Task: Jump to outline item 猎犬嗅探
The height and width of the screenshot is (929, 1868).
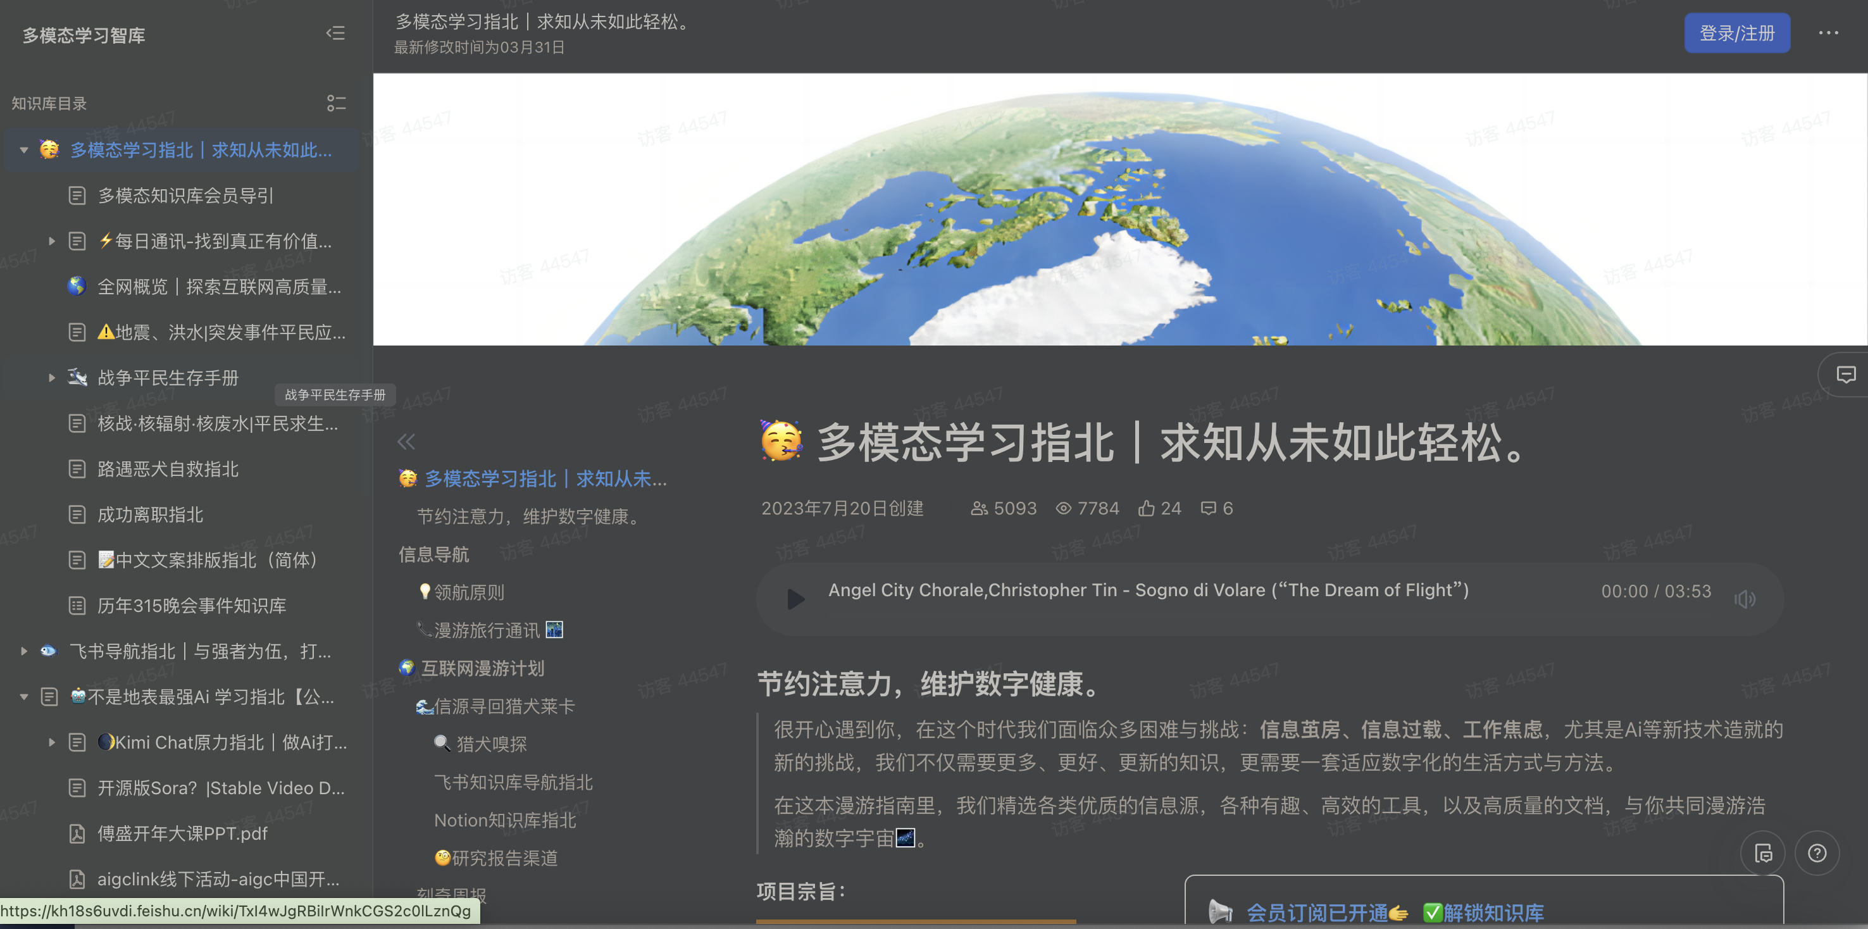Action: tap(480, 744)
